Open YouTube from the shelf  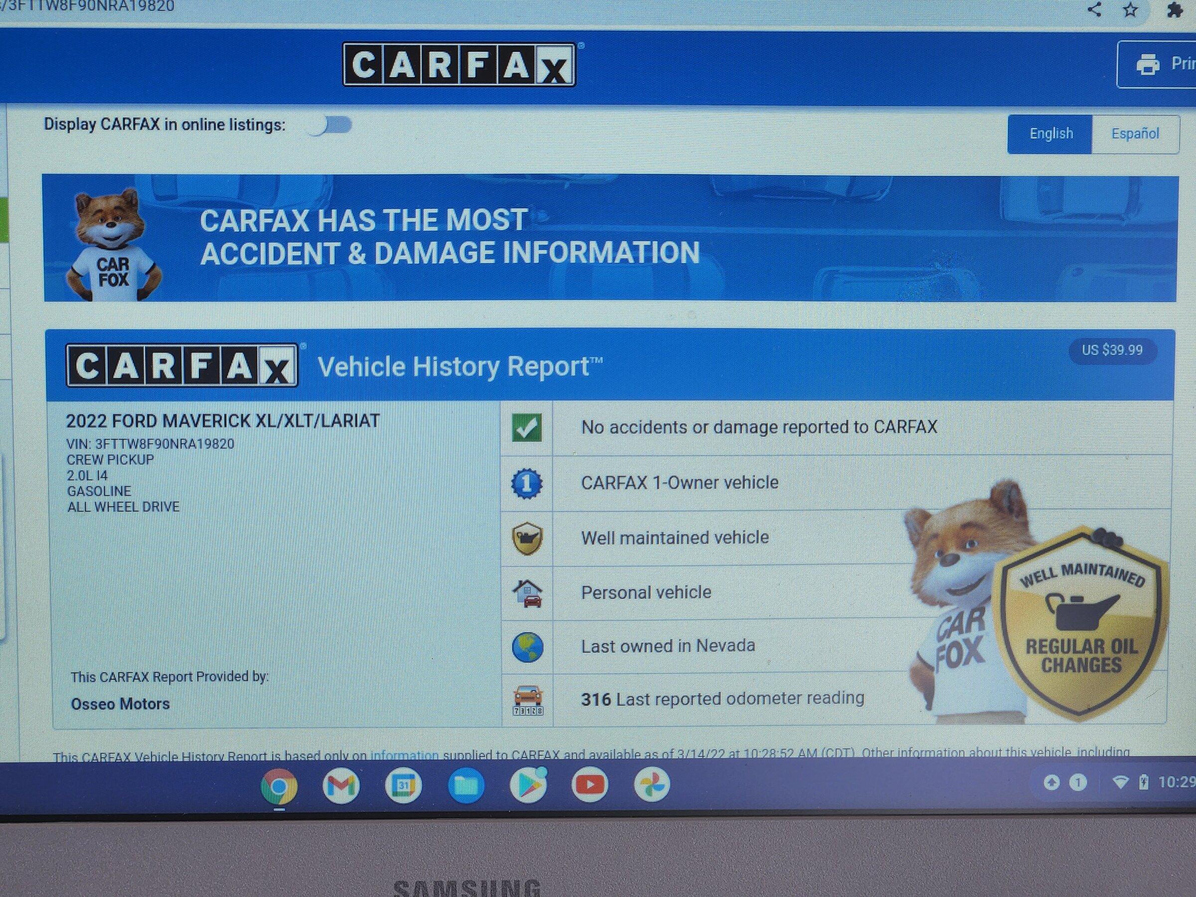coord(590,784)
